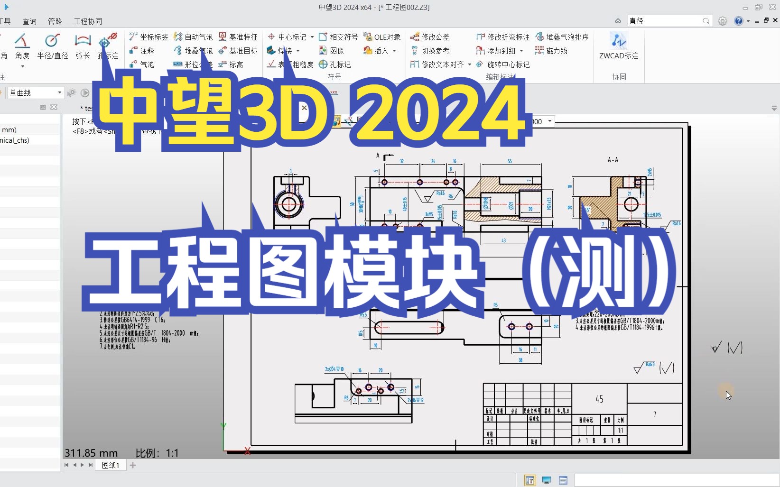780x487 pixels.
Task: Float the left manager panel
Action: 43,107
